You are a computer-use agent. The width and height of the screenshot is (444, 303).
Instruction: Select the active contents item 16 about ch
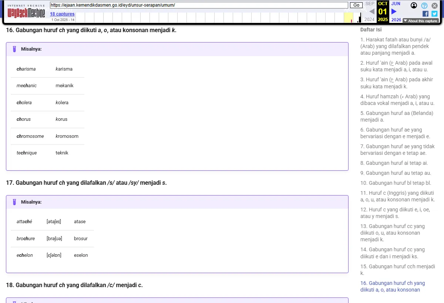(393, 286)
